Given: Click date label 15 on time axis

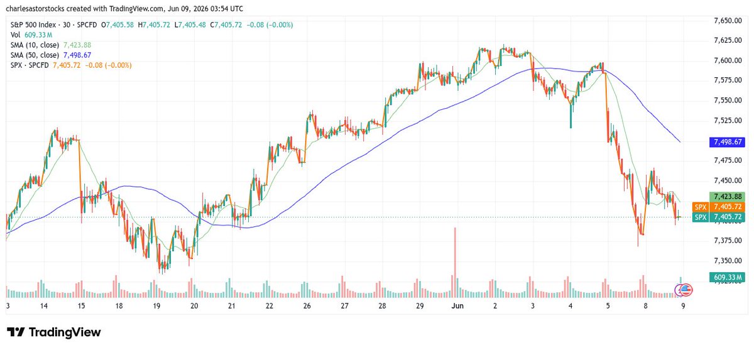Looking at the screenshot, I should [82, 305].
